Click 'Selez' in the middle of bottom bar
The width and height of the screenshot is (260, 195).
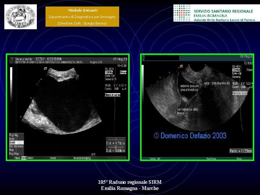53,158
